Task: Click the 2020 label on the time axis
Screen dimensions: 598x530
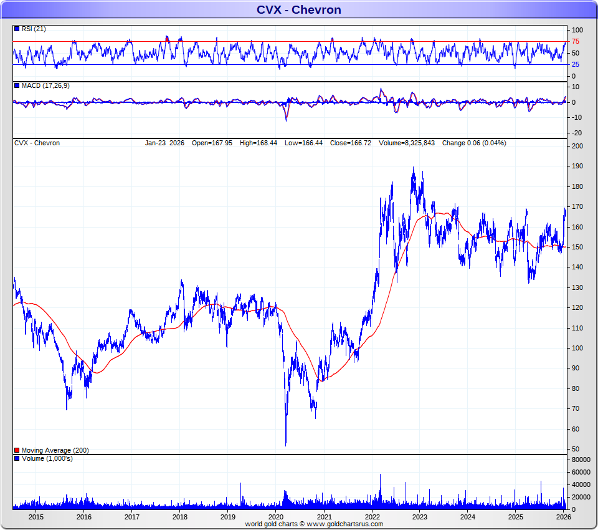Action: click(276, 517)
